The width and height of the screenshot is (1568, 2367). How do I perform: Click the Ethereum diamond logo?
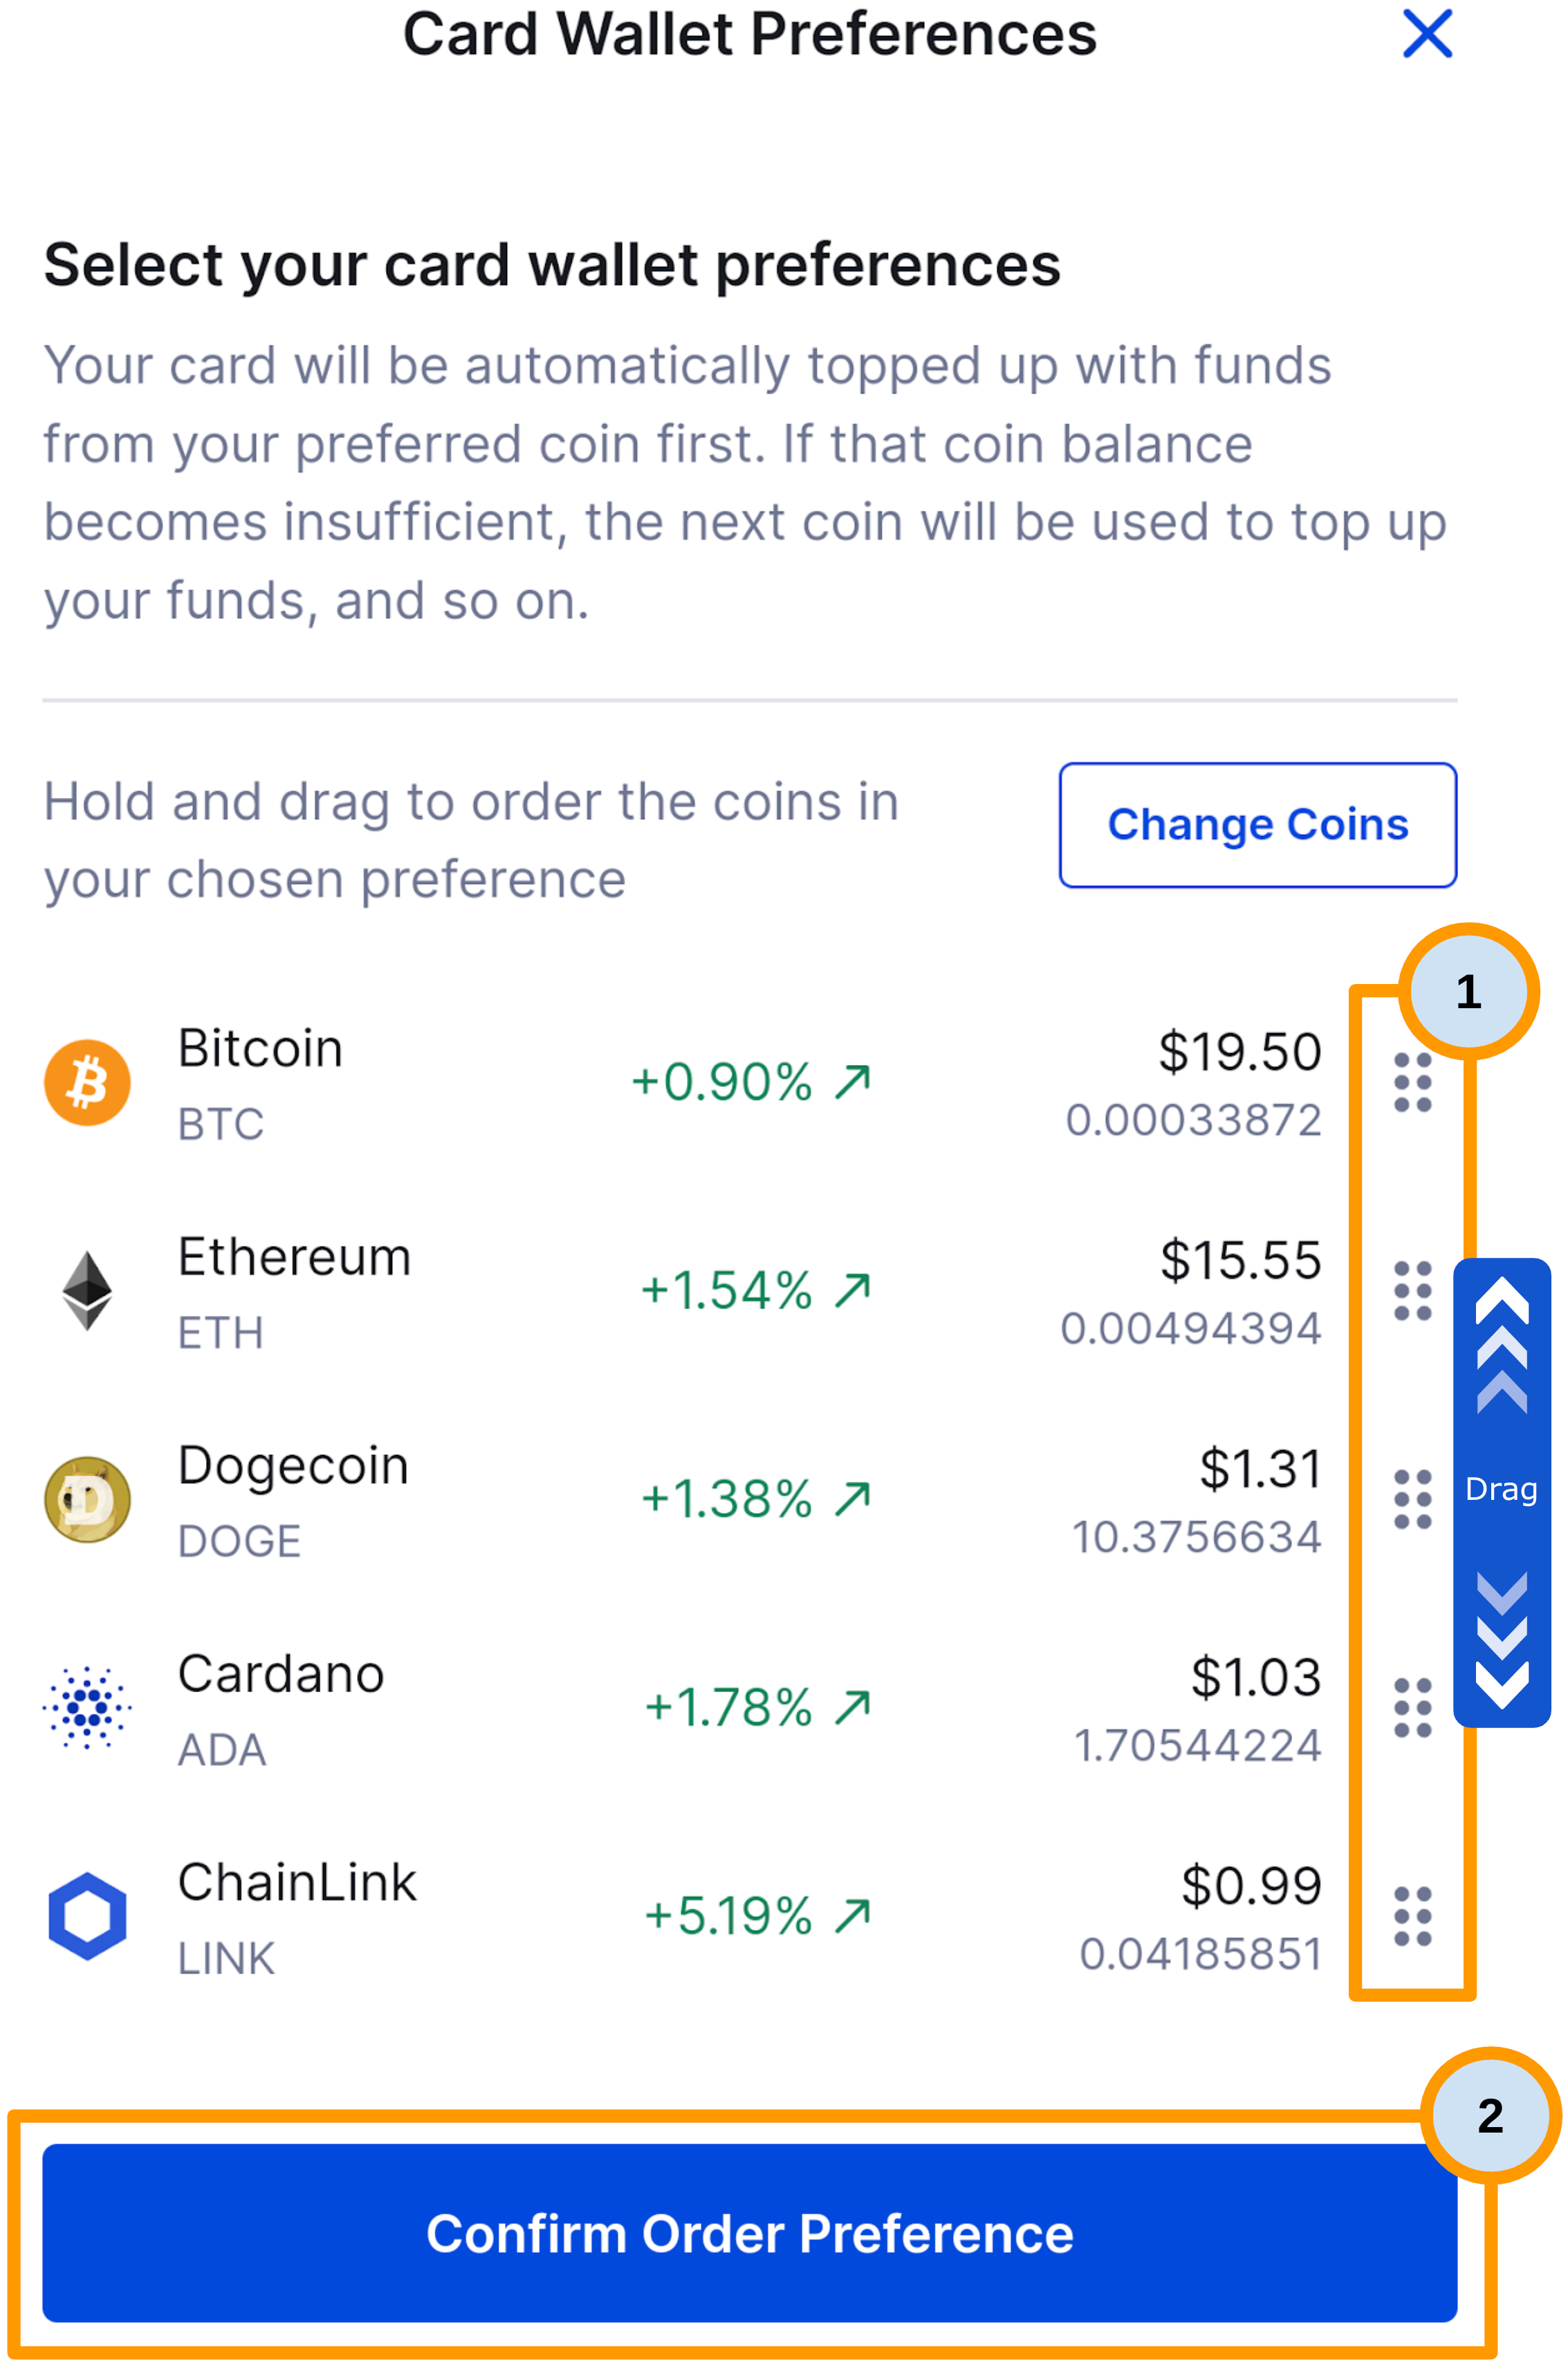(88, 1290)
